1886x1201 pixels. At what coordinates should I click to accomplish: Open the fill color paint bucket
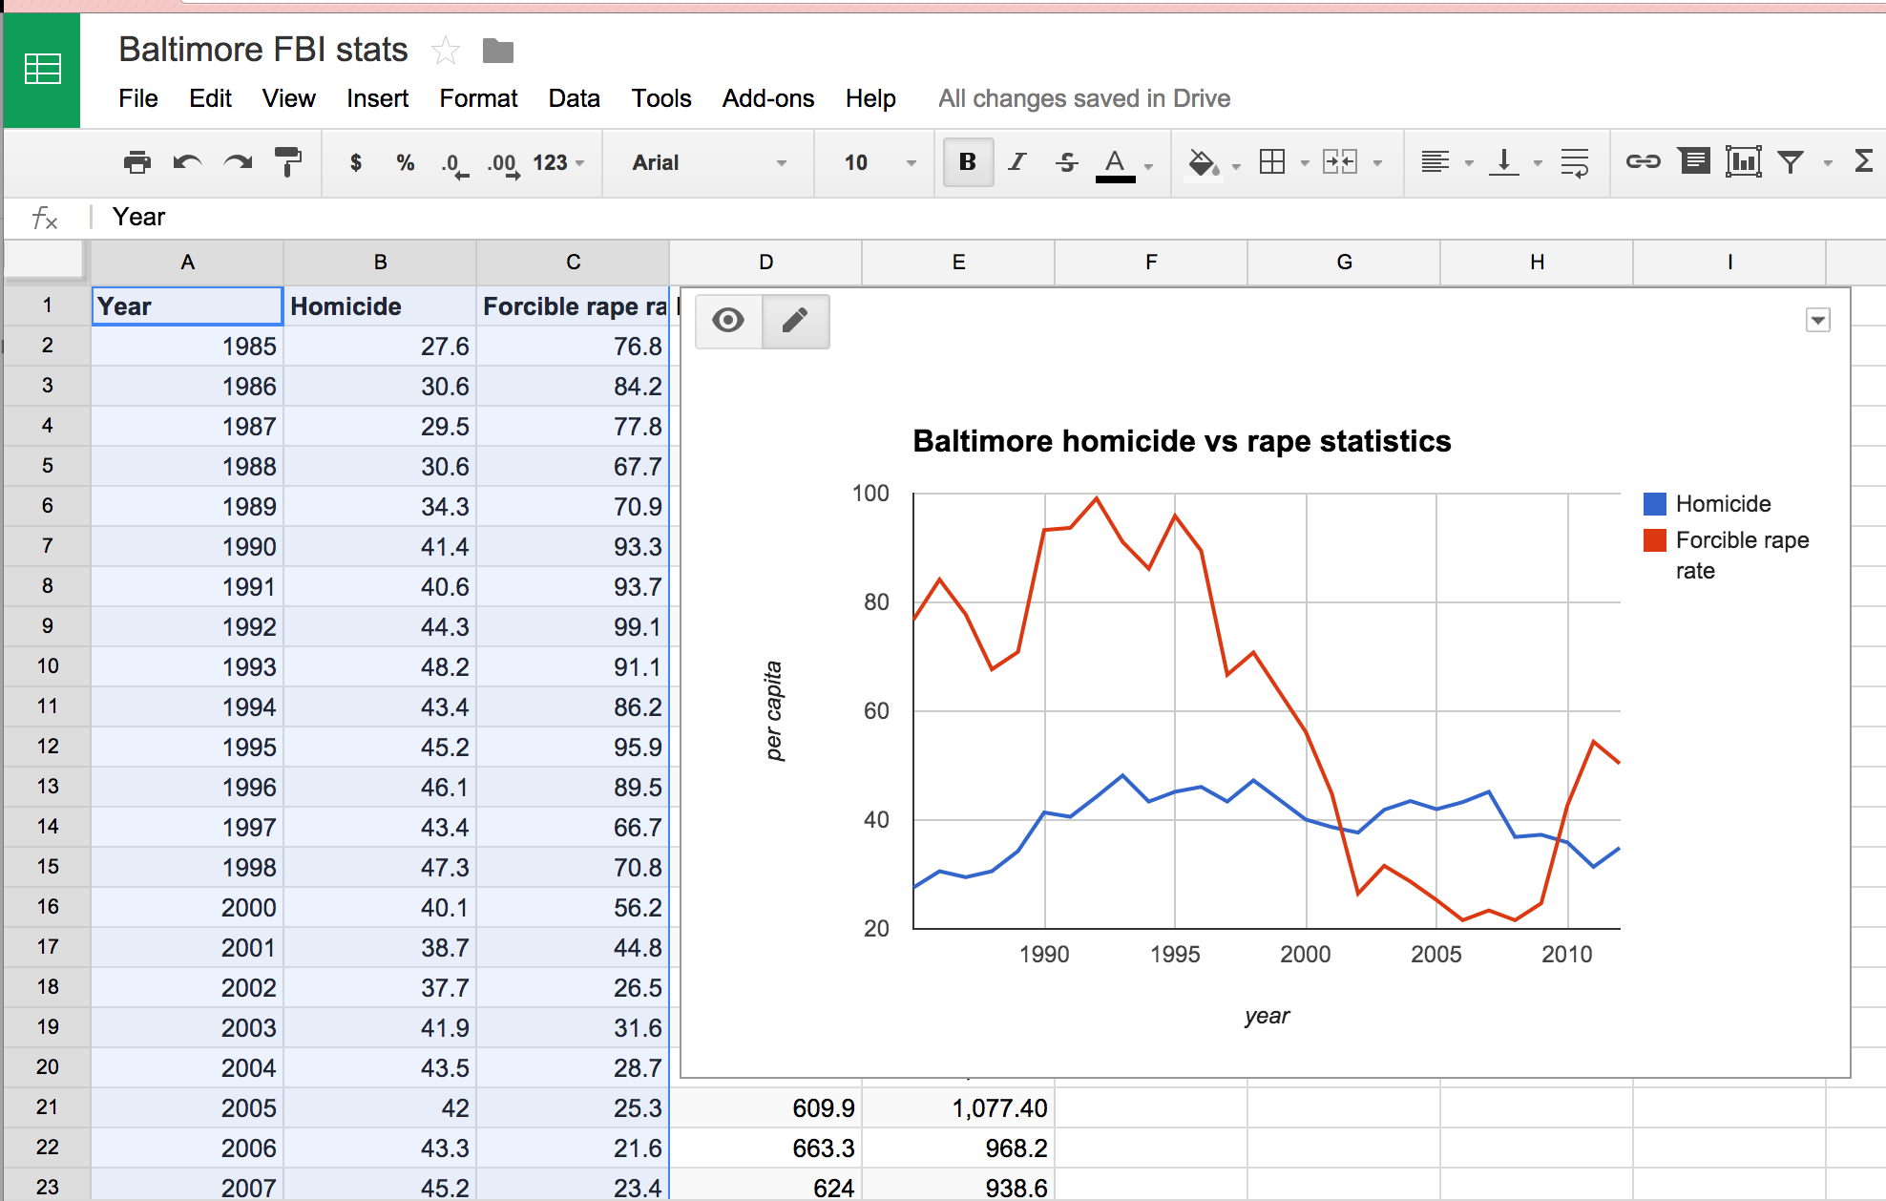pyautogui.click(x=1203, y=162)
